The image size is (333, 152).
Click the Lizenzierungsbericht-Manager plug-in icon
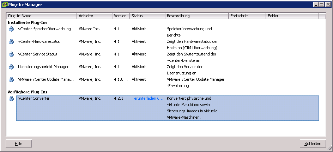(11, 67)
